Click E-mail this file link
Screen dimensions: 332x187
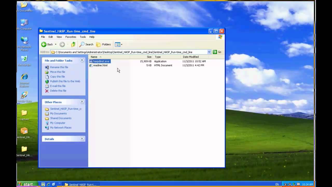(x=58, y=86)
